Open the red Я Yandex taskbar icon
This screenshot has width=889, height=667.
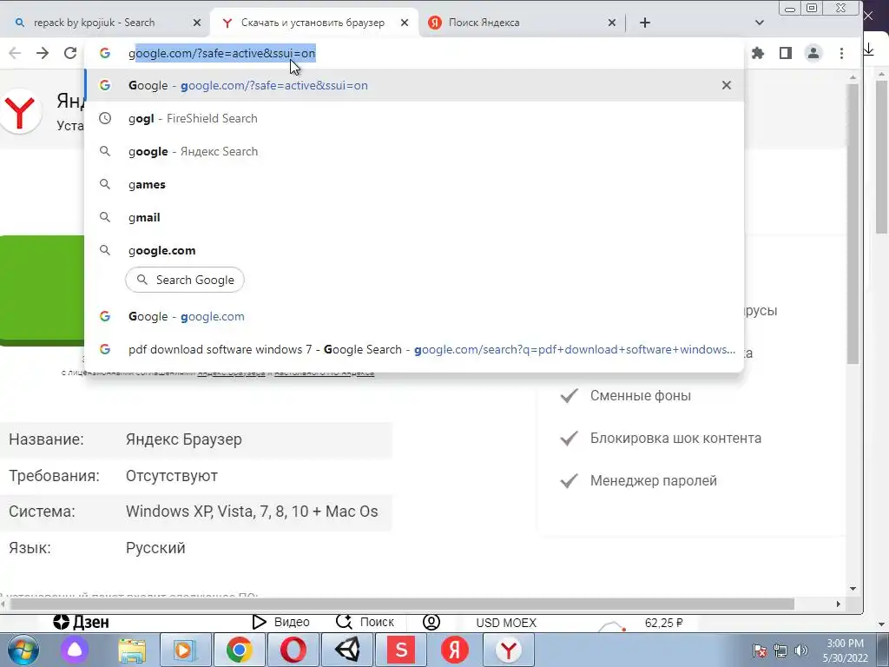pyautogui.click(x=455, y=650)
